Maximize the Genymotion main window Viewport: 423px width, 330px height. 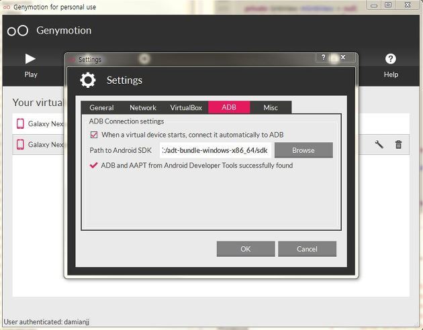click(x=388, y=5)
